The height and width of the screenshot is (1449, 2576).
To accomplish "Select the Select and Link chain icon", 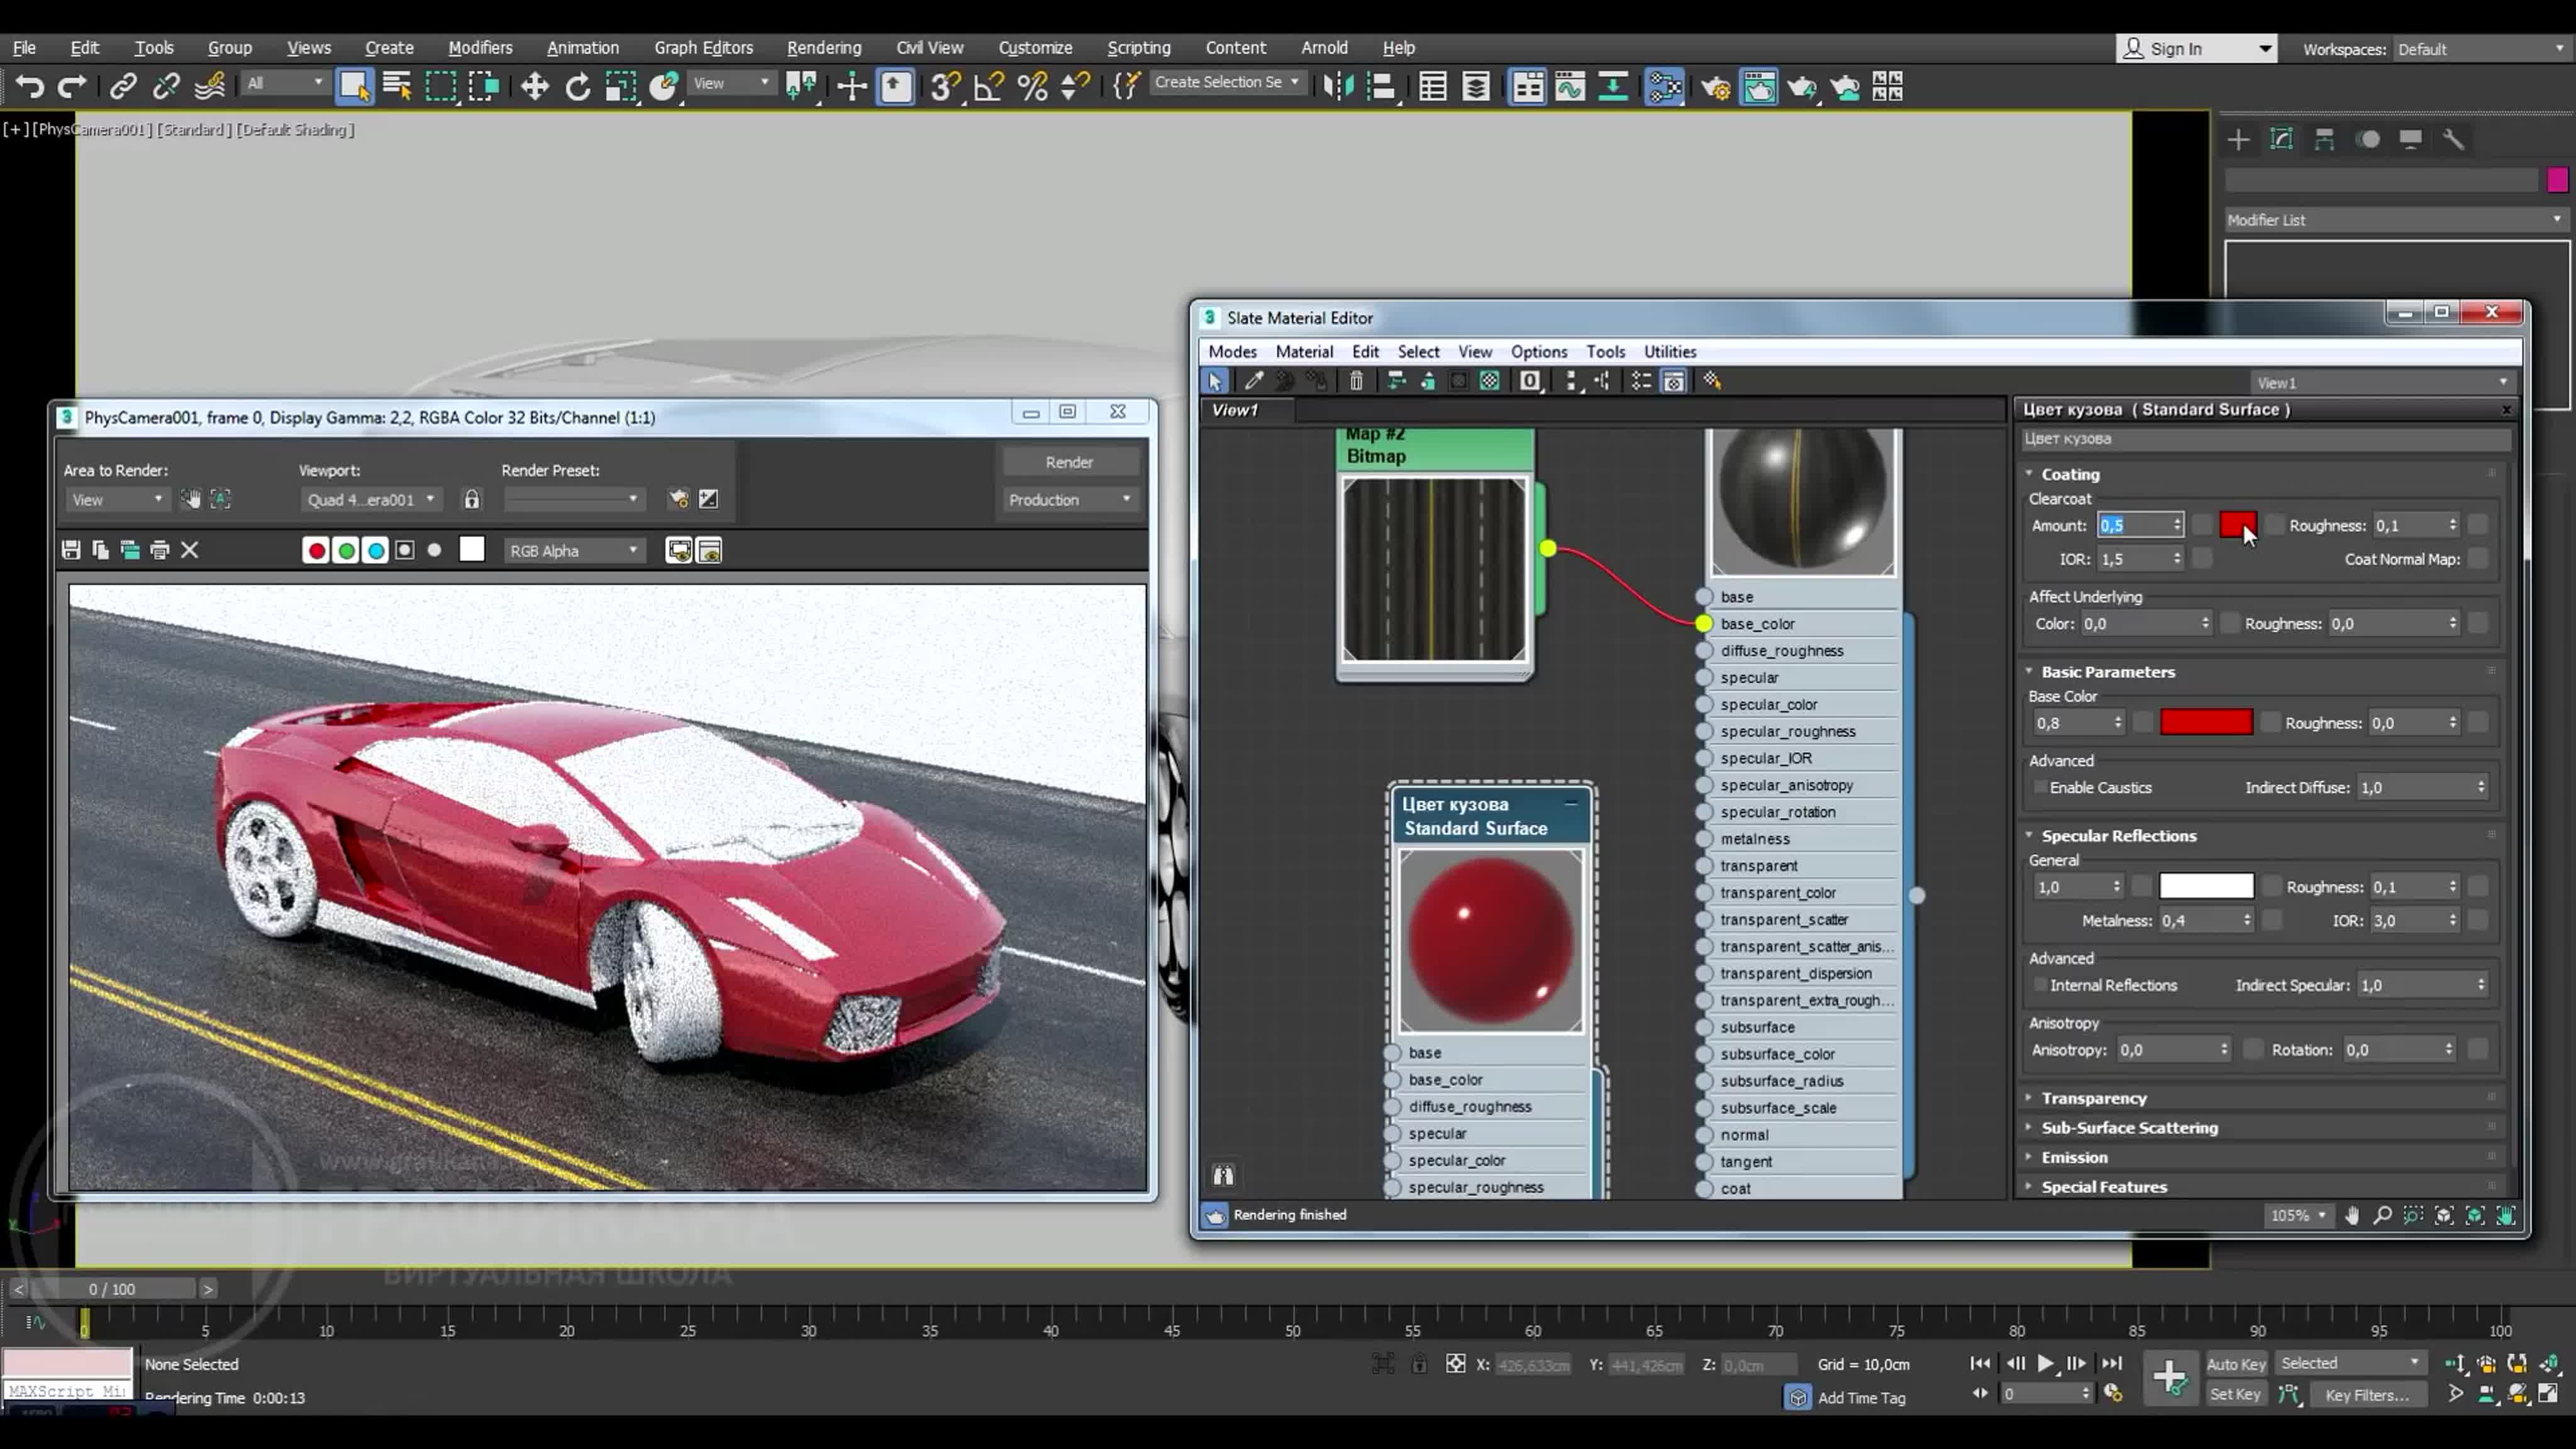I will [123, 87].
